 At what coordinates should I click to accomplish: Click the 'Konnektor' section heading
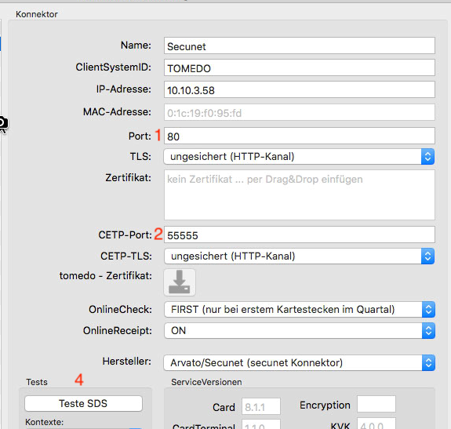[x=37, y=14]
